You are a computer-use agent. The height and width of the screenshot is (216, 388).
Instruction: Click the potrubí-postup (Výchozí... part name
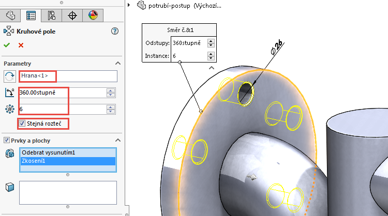click(x=185, y=6)
